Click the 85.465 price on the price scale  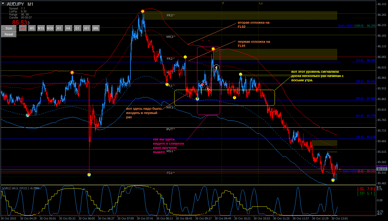(x=382, y=183)
